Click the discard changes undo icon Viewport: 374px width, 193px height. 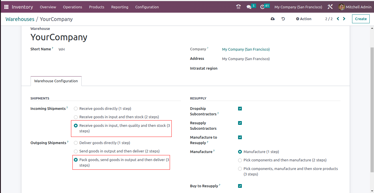coord(283,19)
